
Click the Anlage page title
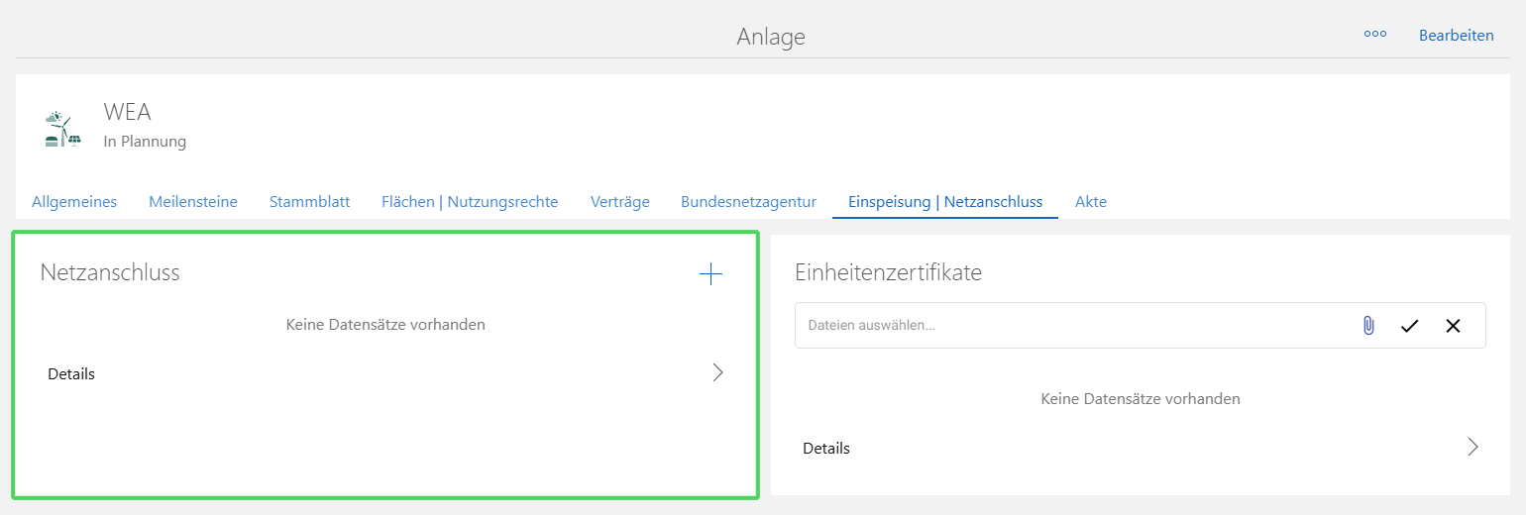point(771,37)
